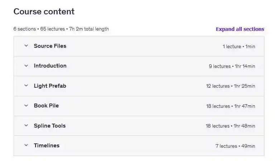Click '12 lectures • 1hr 25min' label
Image resolution: width=278 pixels, height=161 pixels.
click(x=230, y=86)
